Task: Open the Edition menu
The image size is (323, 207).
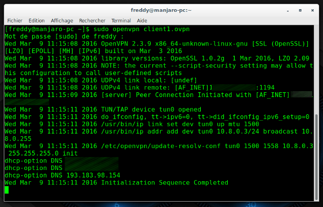Action: 37,21
